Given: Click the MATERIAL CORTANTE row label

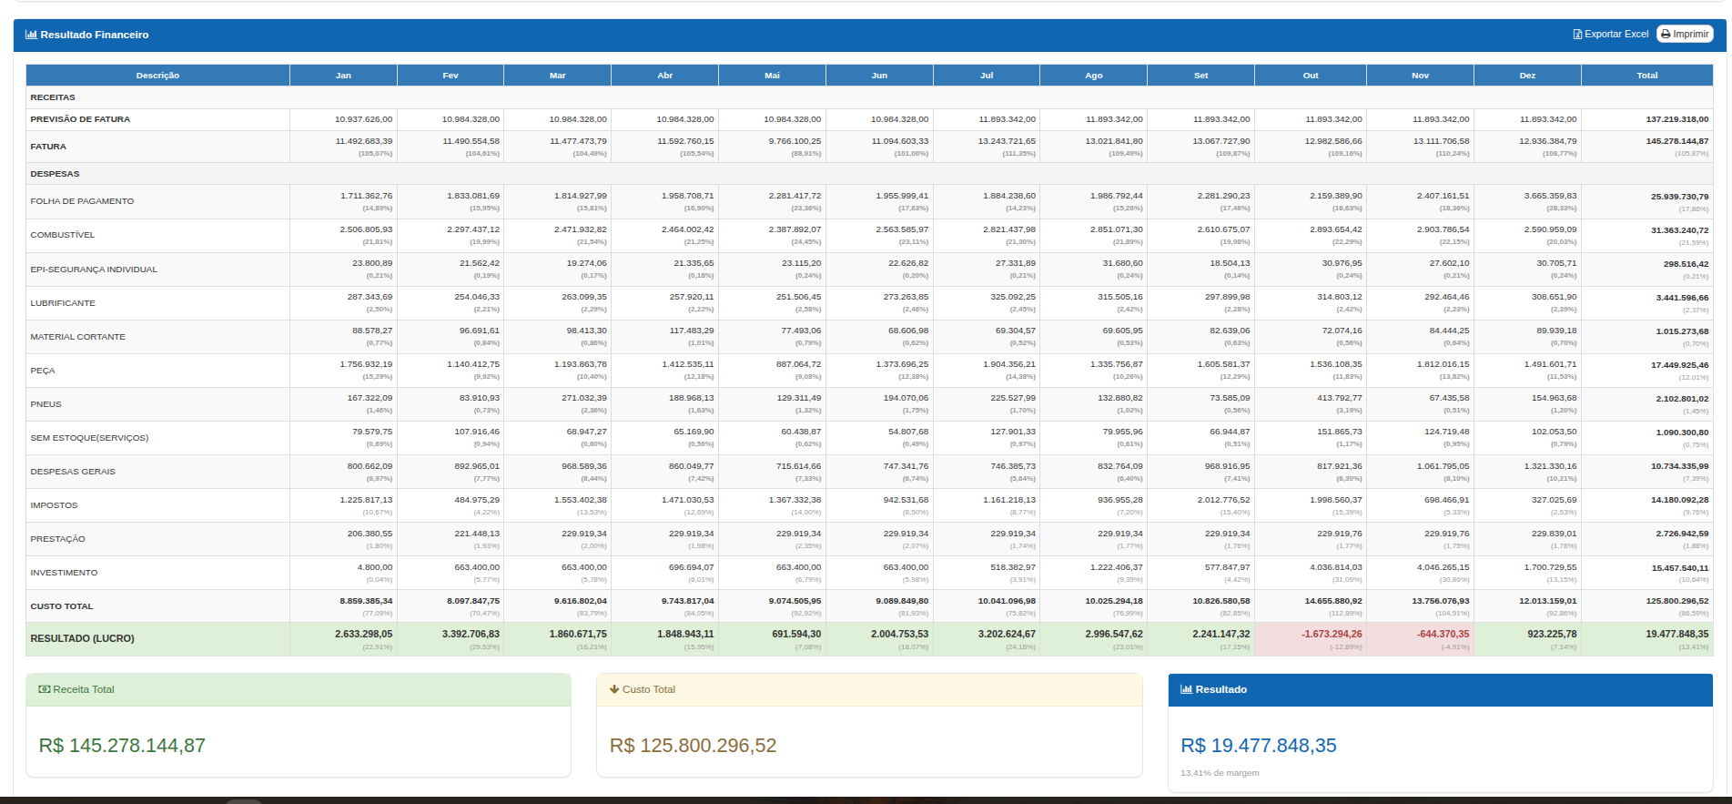Looking at the screenshot, I should [x=78, y=337].
